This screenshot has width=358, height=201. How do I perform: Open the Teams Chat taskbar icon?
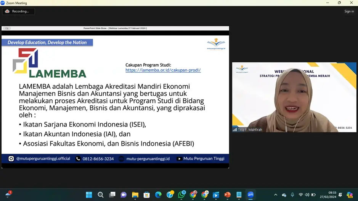click(124, 195)
